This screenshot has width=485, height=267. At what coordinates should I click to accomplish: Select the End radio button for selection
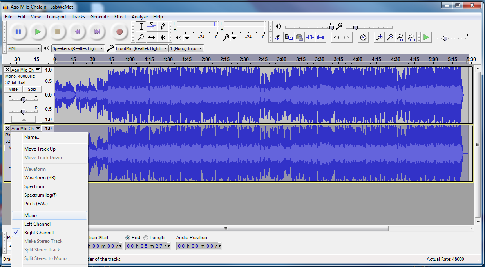tap(128, 237)
